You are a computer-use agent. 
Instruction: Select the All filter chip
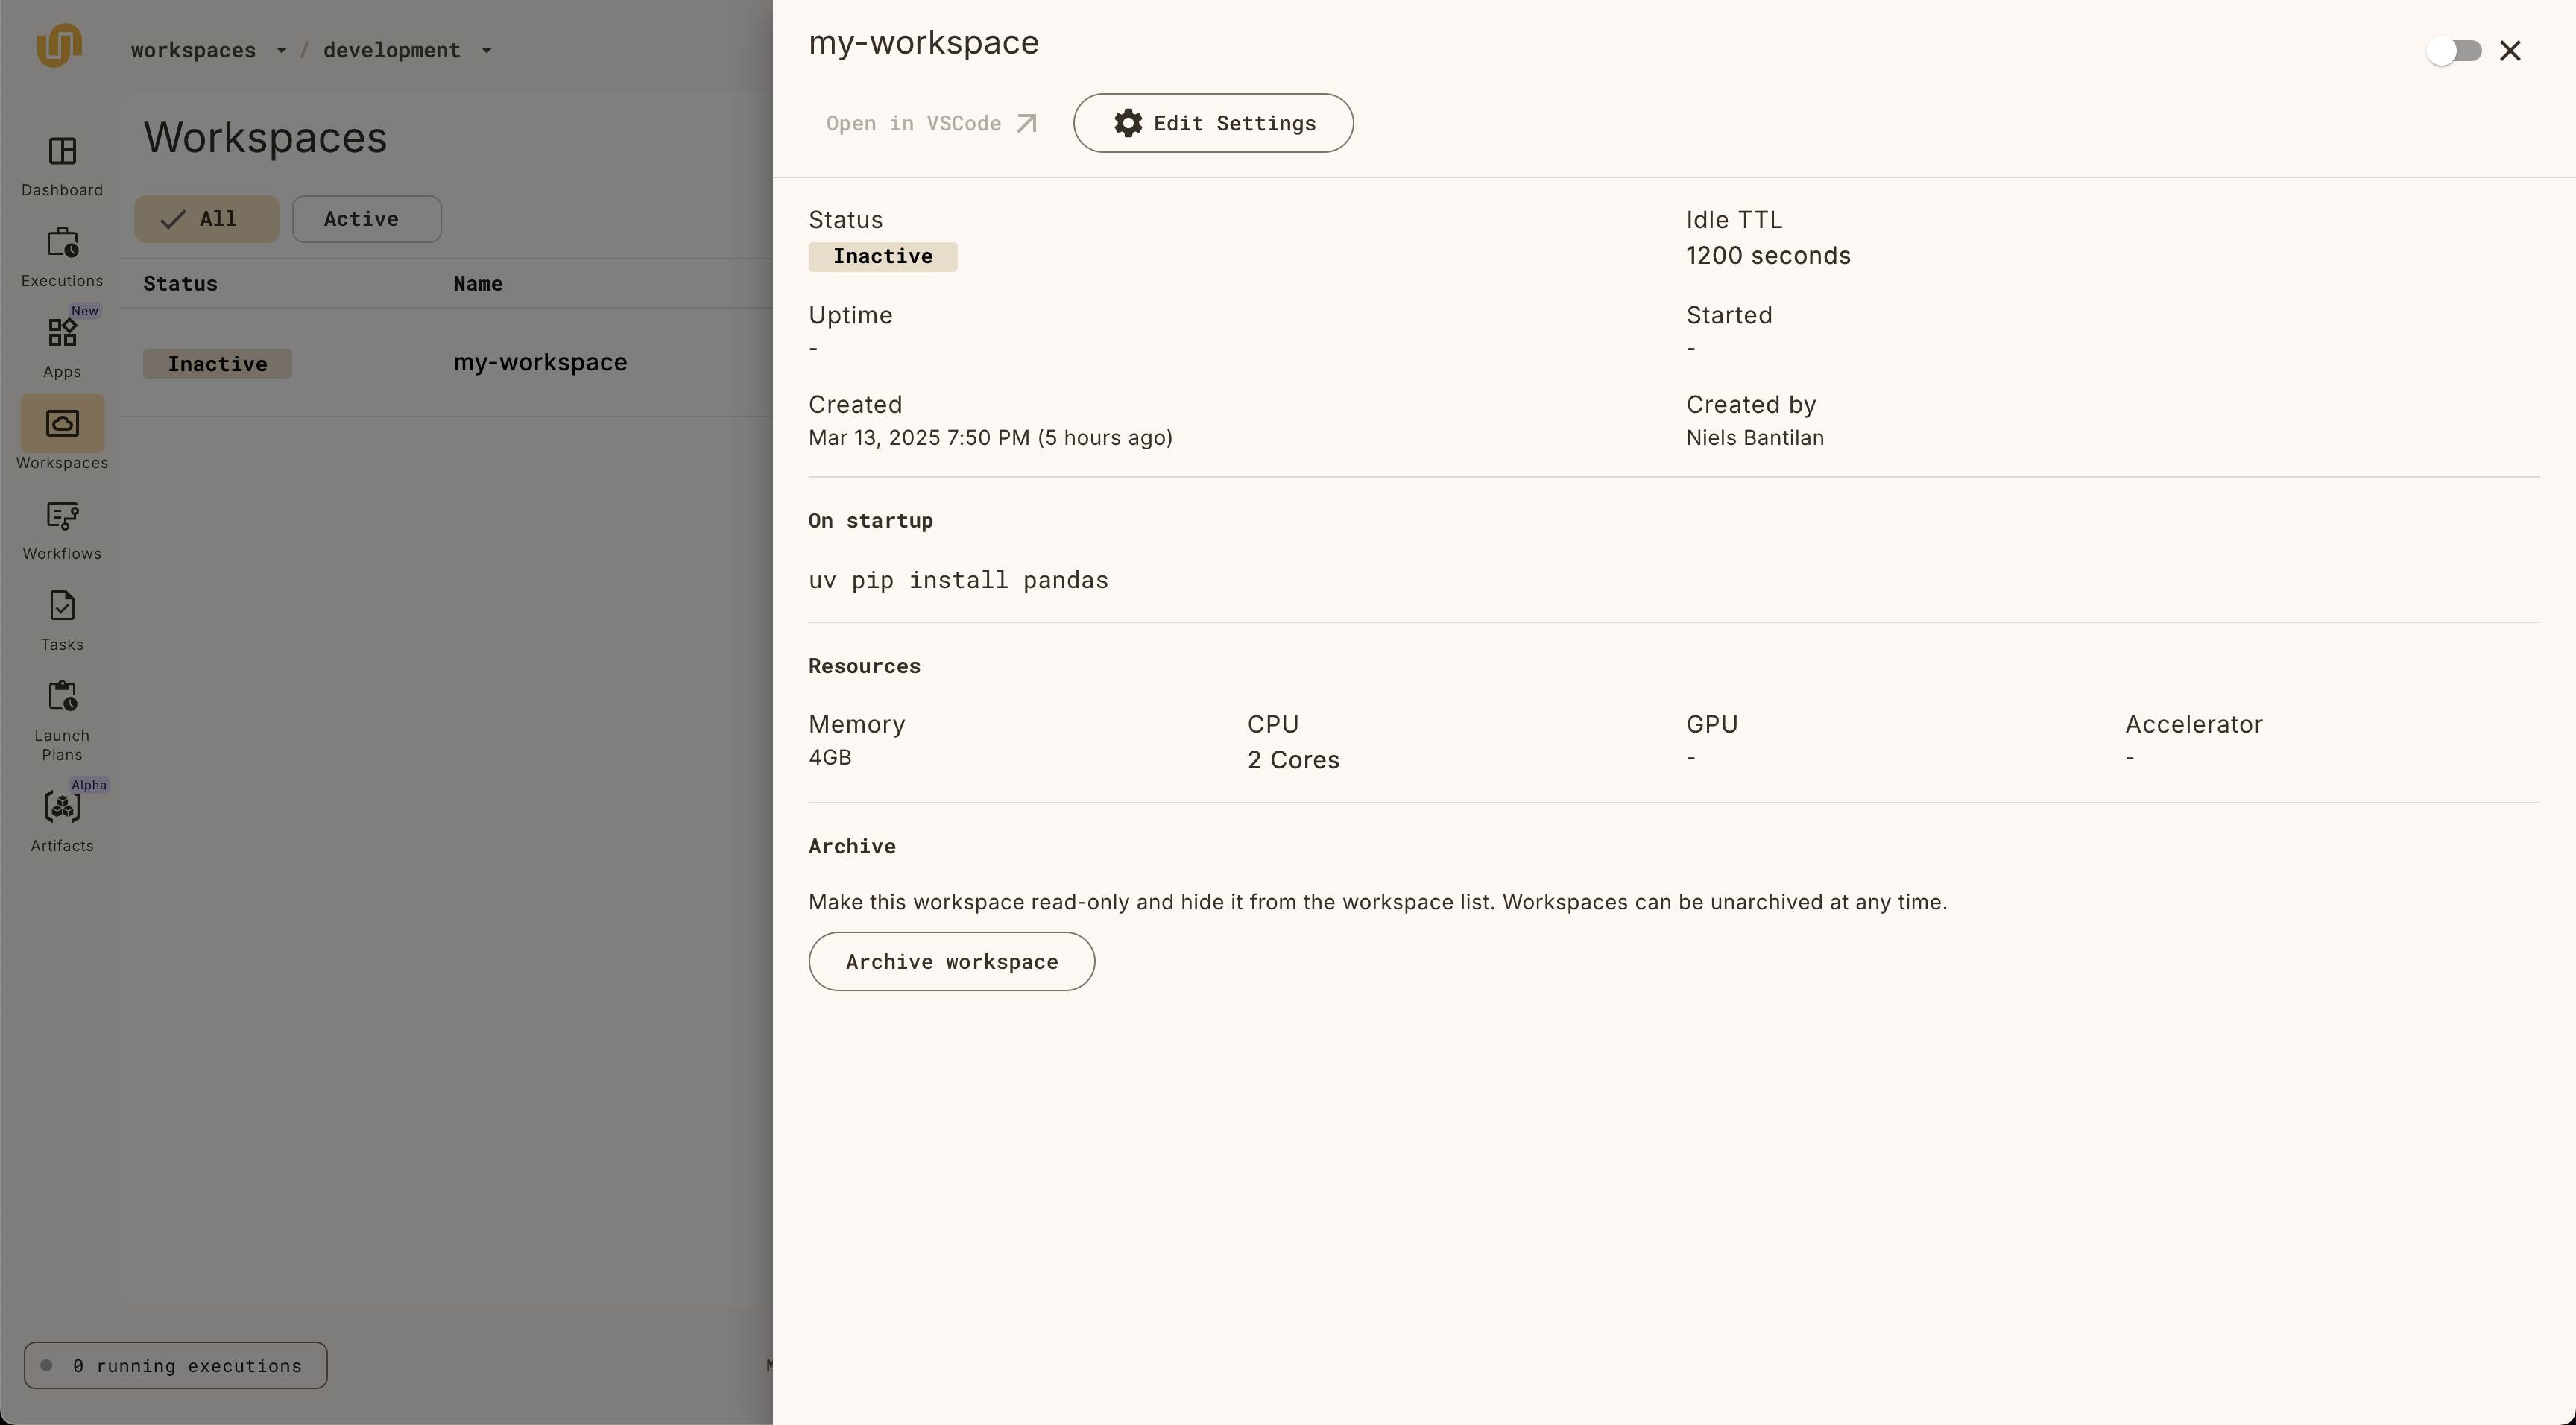(x=207, y=219)
